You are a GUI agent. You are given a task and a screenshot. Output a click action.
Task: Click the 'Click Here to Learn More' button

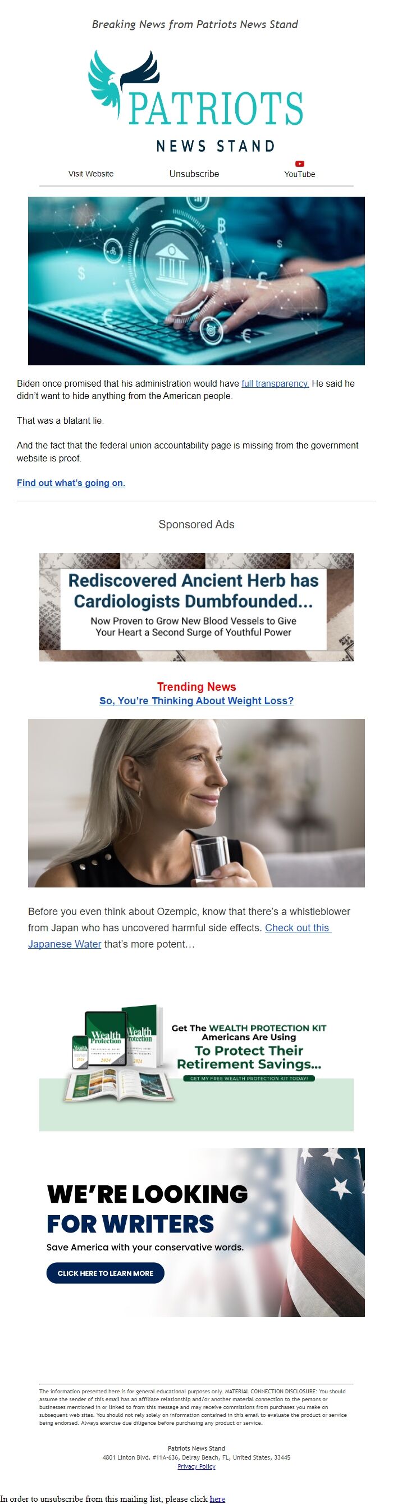tap(106, 1273)
